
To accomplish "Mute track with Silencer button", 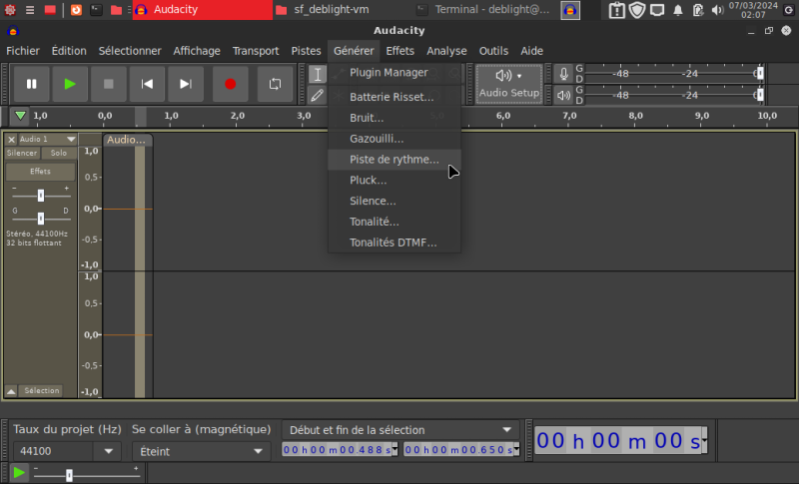I will coord(22,154).
